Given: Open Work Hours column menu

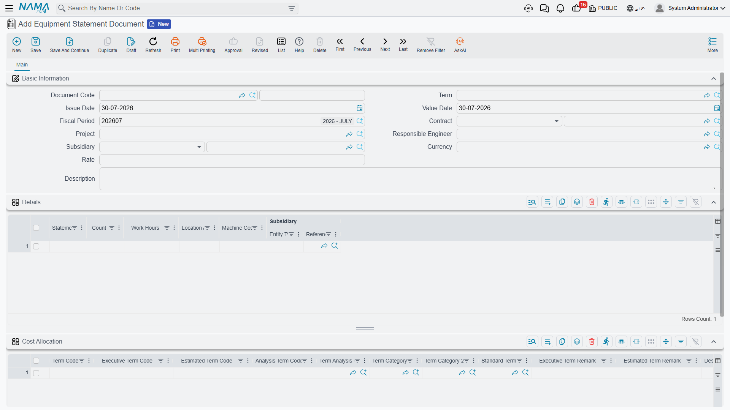Looking at the screenshot, I should [174, 228].
